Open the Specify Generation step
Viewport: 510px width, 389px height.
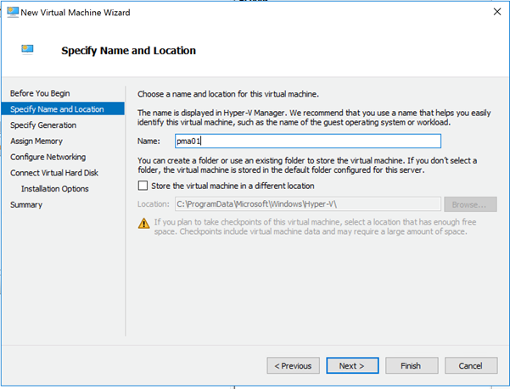[x=43, y=125]
